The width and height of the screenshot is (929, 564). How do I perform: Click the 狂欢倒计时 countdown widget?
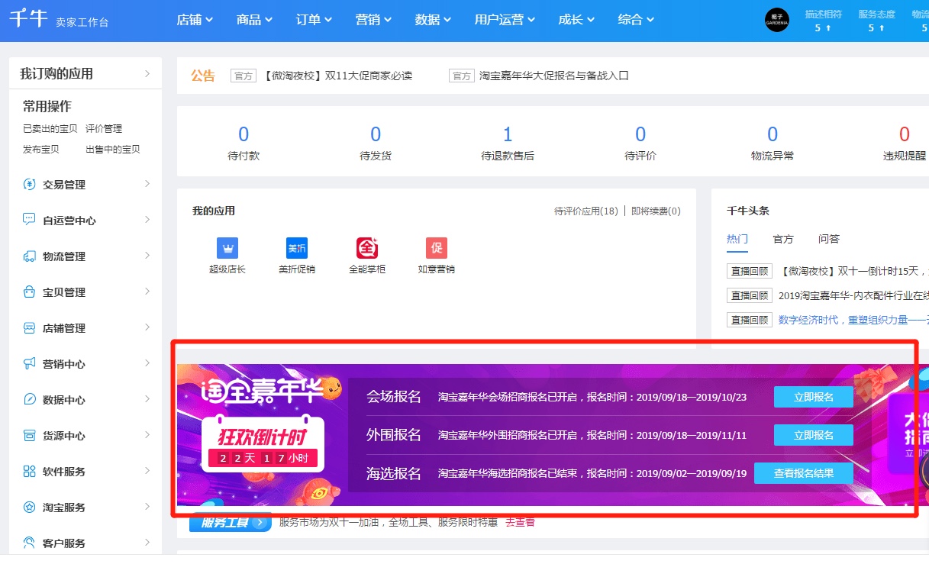coord(263,444)
